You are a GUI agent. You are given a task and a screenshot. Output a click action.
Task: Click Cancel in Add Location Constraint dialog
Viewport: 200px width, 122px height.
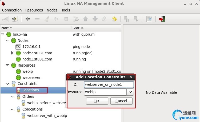click(x=121, y=101)
